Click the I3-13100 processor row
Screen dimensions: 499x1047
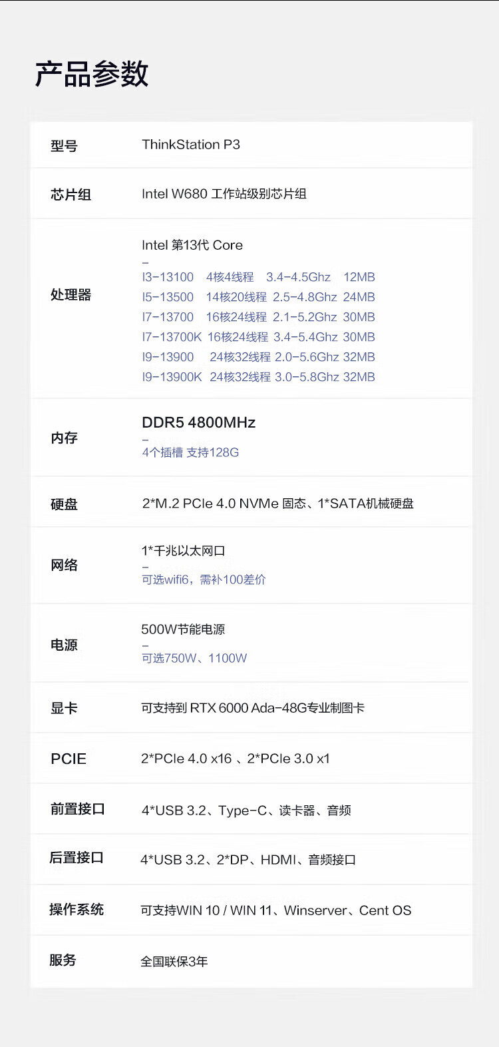pos(258,277)
